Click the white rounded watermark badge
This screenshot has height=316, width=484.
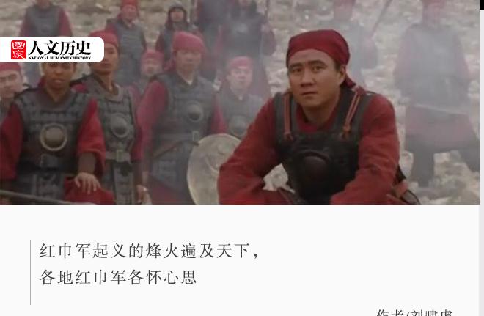point(51,50)
